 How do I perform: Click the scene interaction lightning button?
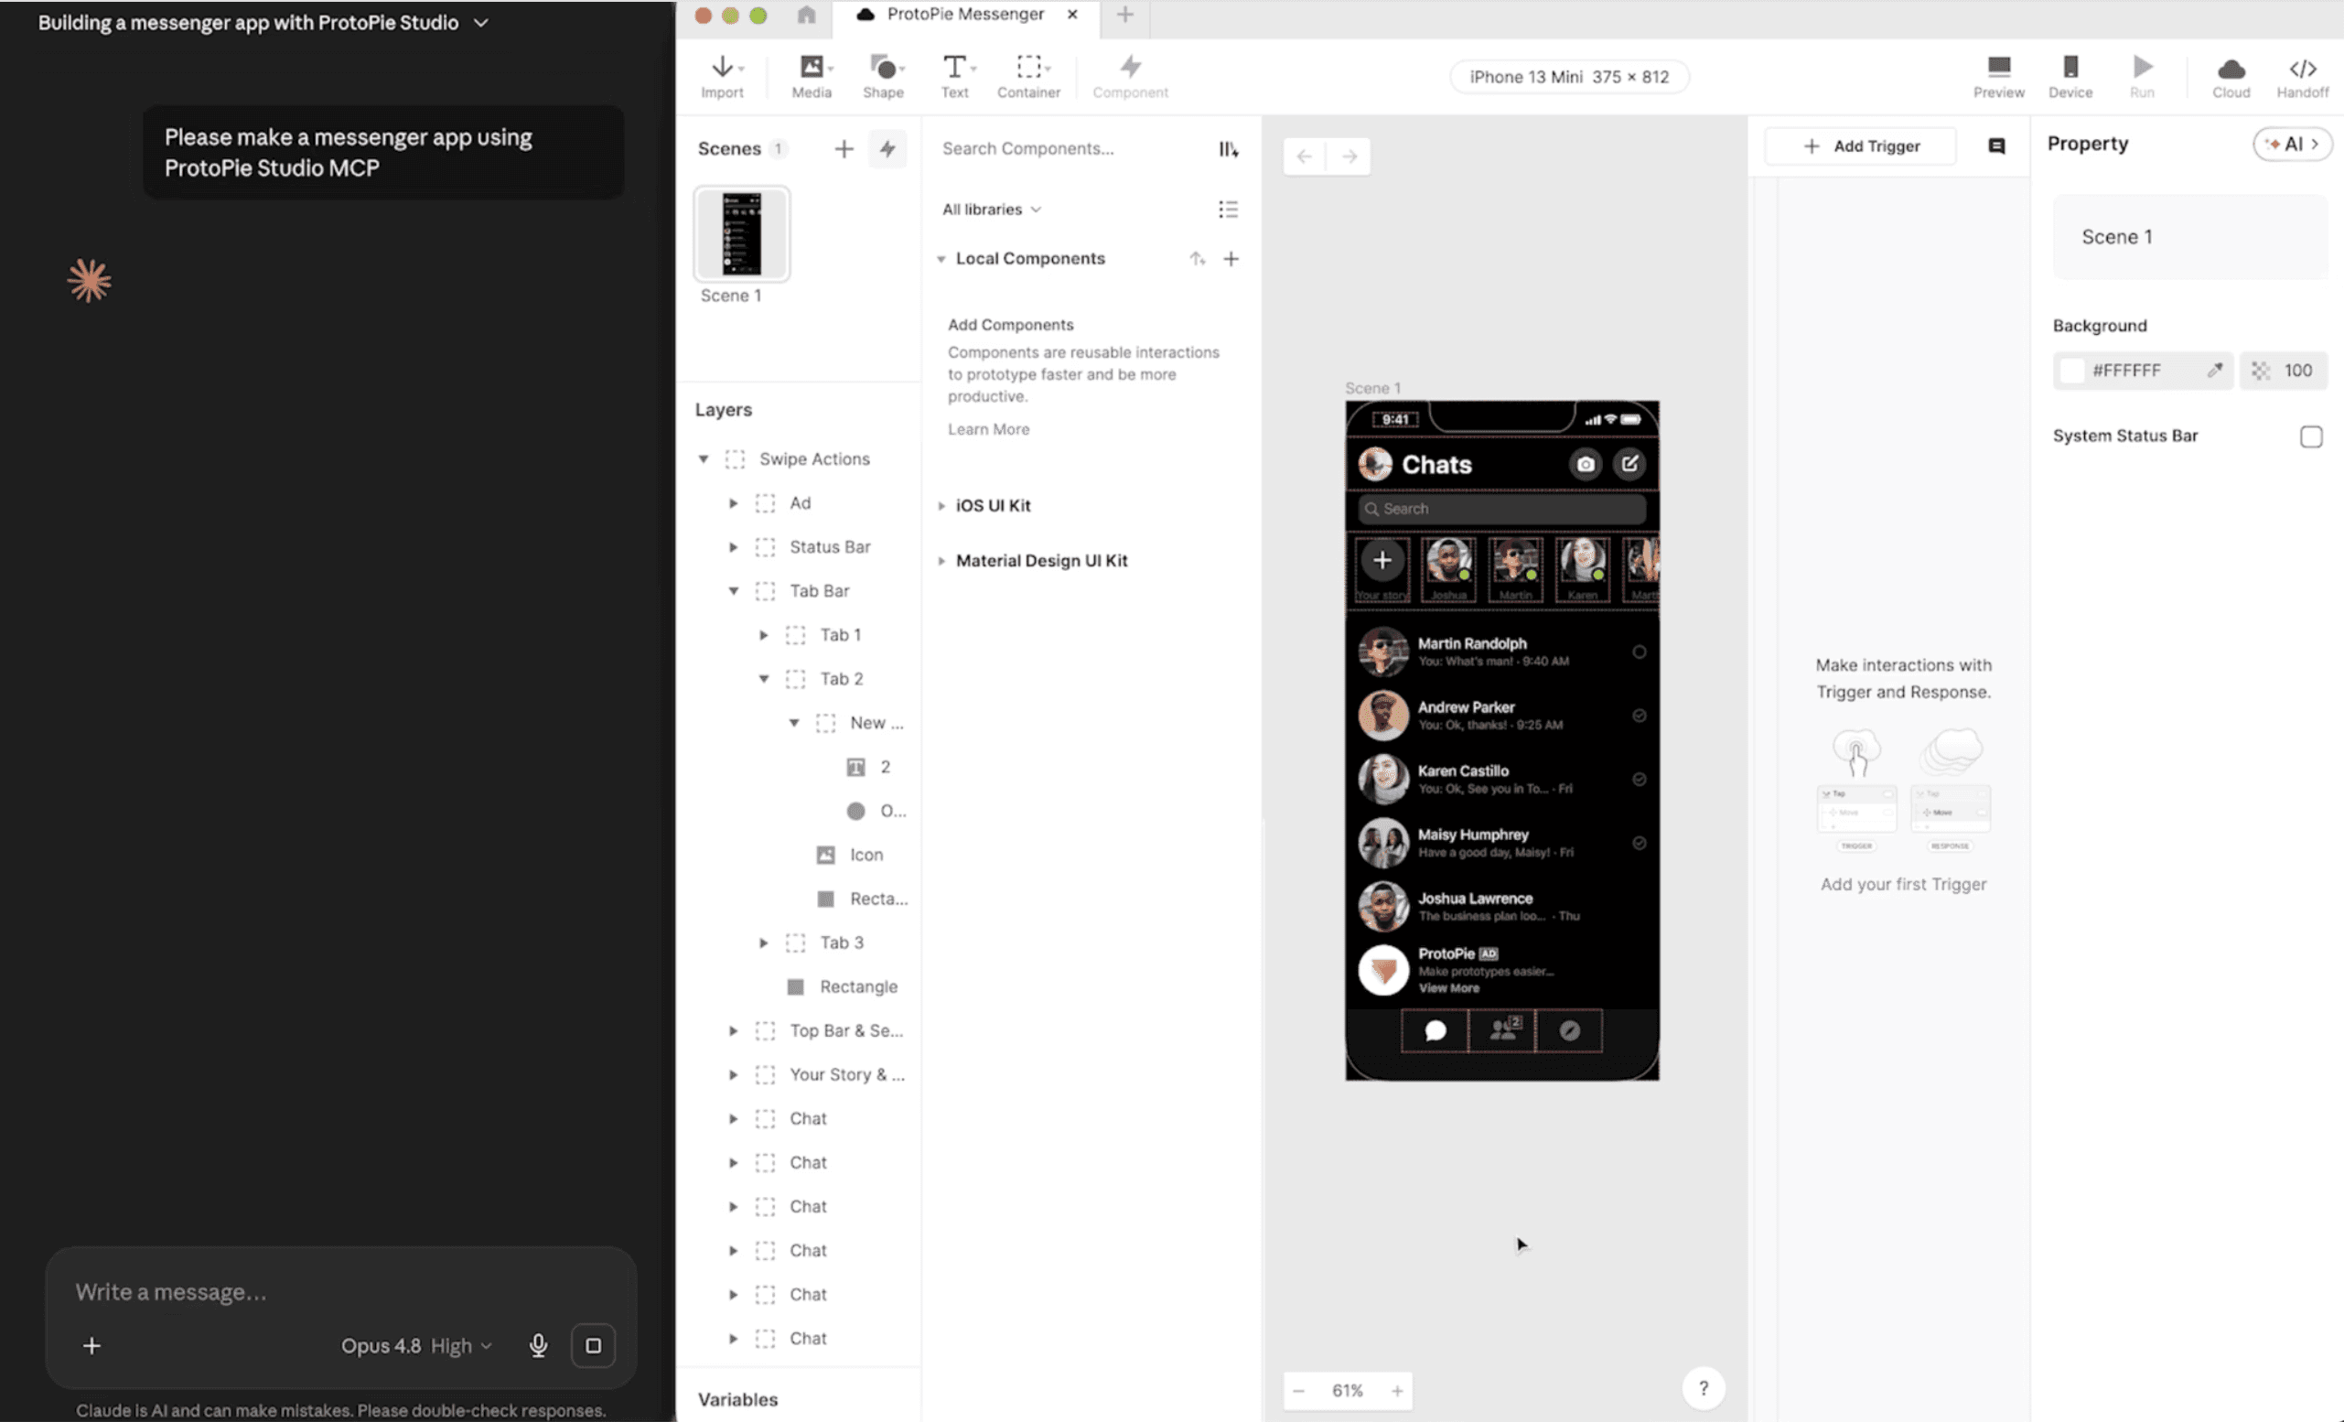[x=887, y=148]
